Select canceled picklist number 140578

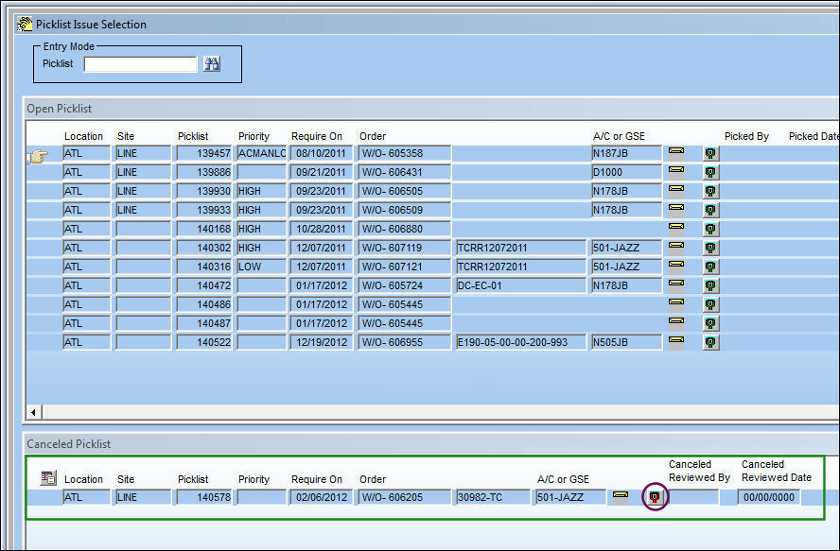[204, 497]
